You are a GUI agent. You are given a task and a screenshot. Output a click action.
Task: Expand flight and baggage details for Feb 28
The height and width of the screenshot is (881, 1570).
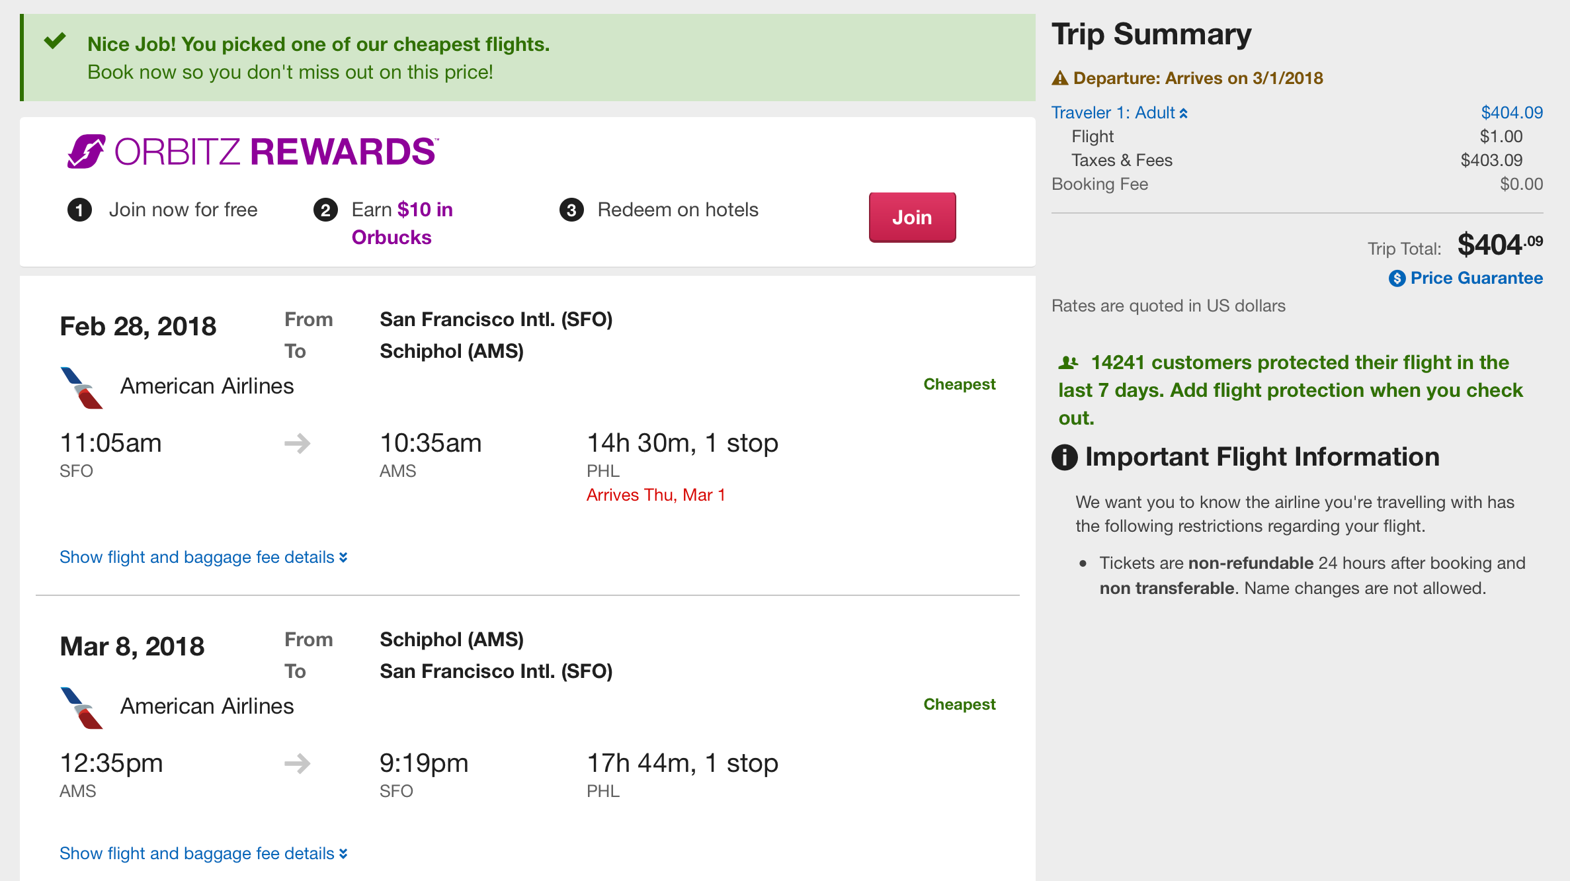pyautogui.click(x=203, y=558)
